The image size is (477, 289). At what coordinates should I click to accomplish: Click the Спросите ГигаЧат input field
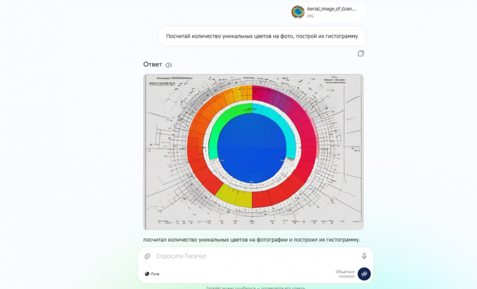[256, 256]
